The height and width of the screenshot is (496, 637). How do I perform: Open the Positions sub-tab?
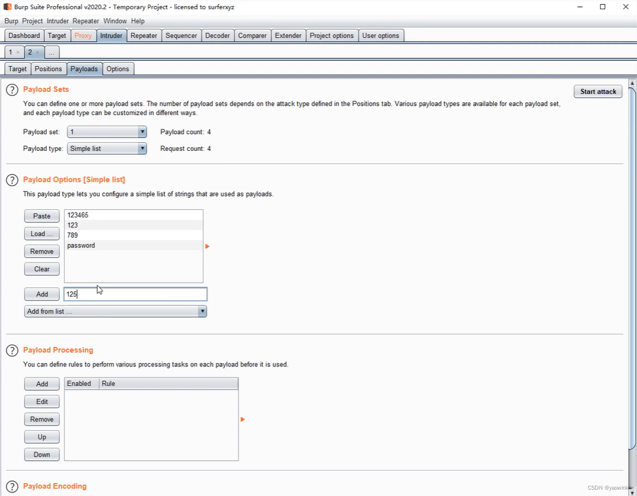click(49, 69)
